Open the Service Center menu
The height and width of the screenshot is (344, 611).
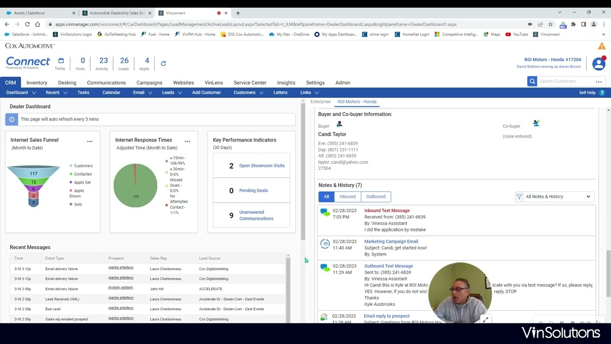(x=250, y=83)
